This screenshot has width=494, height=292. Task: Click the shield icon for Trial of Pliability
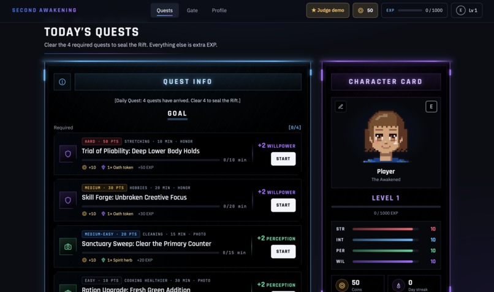pyautogui.click(x=68, y=154)
